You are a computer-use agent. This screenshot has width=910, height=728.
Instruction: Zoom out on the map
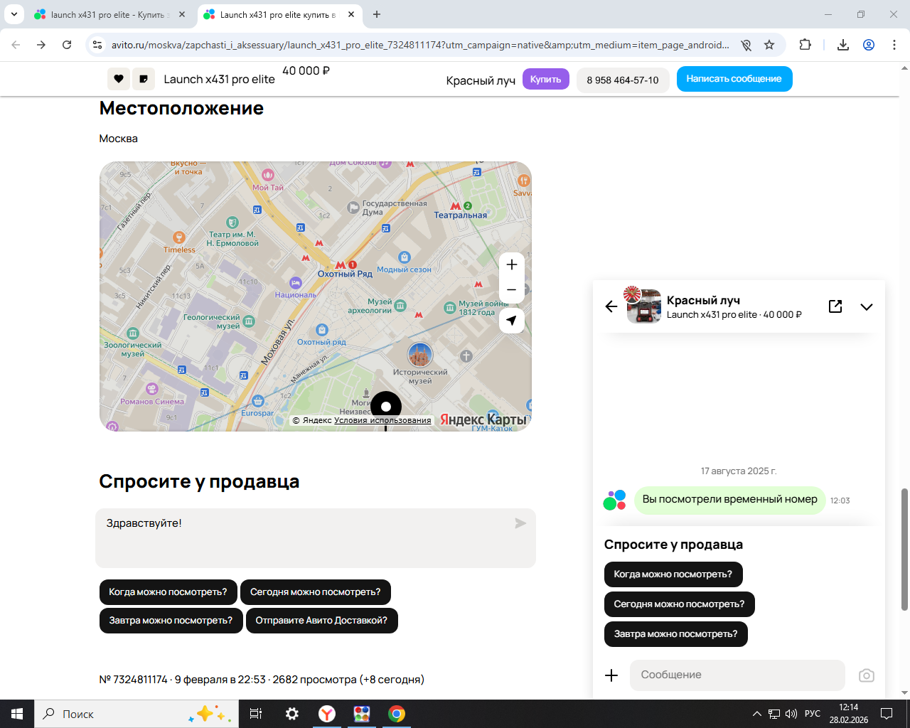coord(512,290)
